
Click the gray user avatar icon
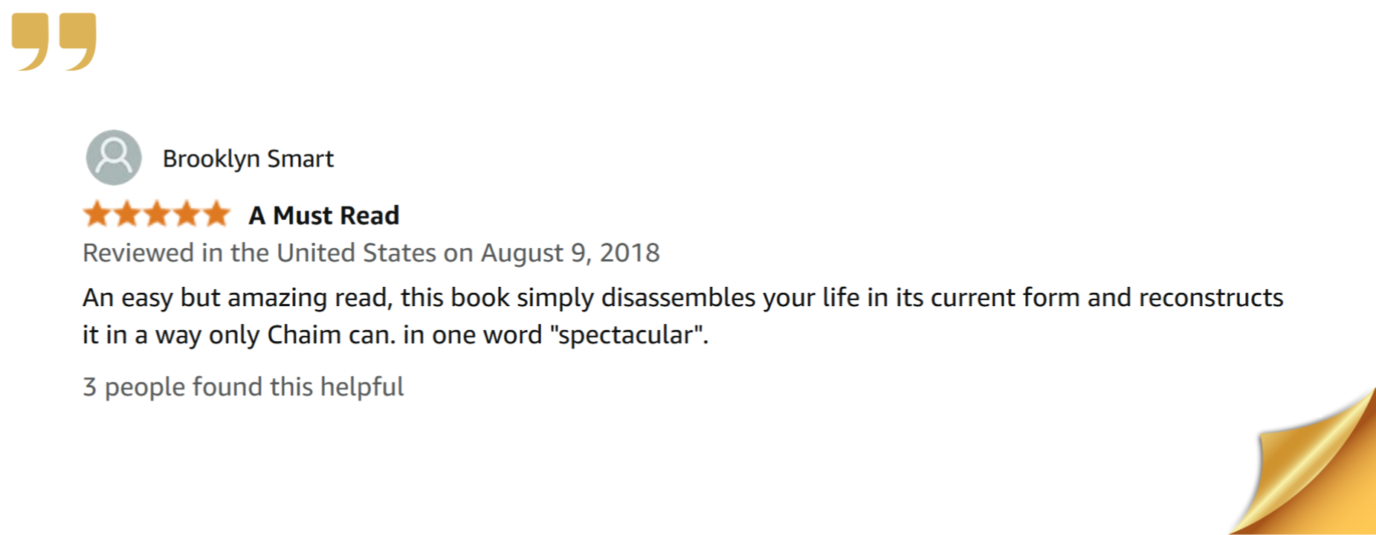[x=114, y=158]
